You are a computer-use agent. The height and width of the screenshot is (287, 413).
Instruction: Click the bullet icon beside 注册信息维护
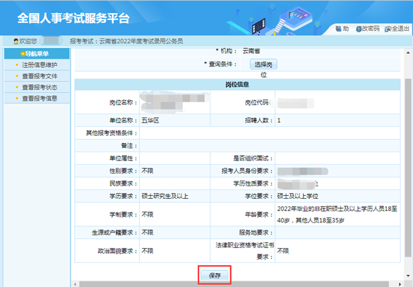tap(16, 65)
